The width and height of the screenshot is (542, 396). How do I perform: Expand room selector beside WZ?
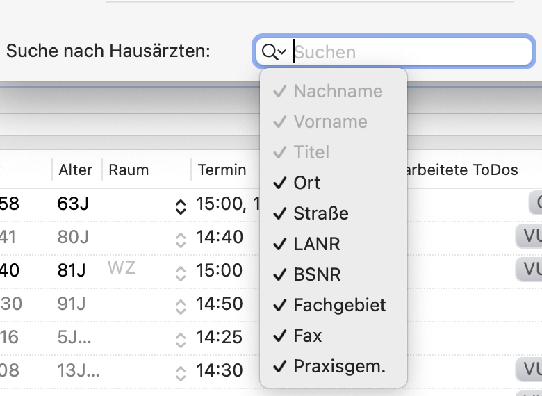(181, 274)
